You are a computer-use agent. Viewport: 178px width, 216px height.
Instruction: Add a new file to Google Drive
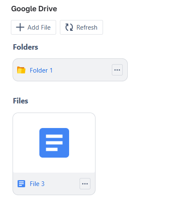(x=34, y=27)
